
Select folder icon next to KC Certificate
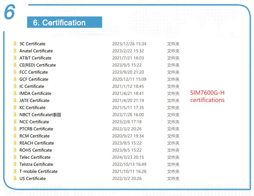coord(15,107)
